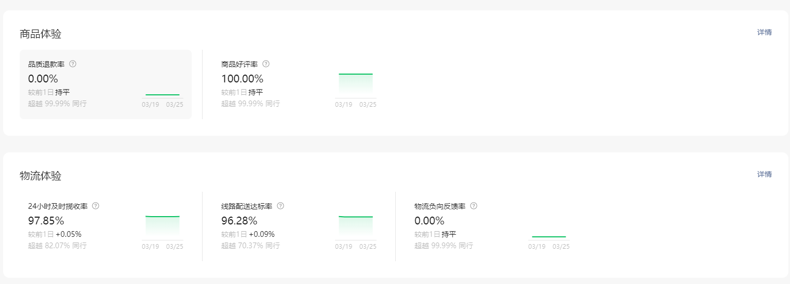Open 详情 link in 物流体验 section
This screenshot has width=790, height=284.
pyautogui.click(x=764, y=174)
